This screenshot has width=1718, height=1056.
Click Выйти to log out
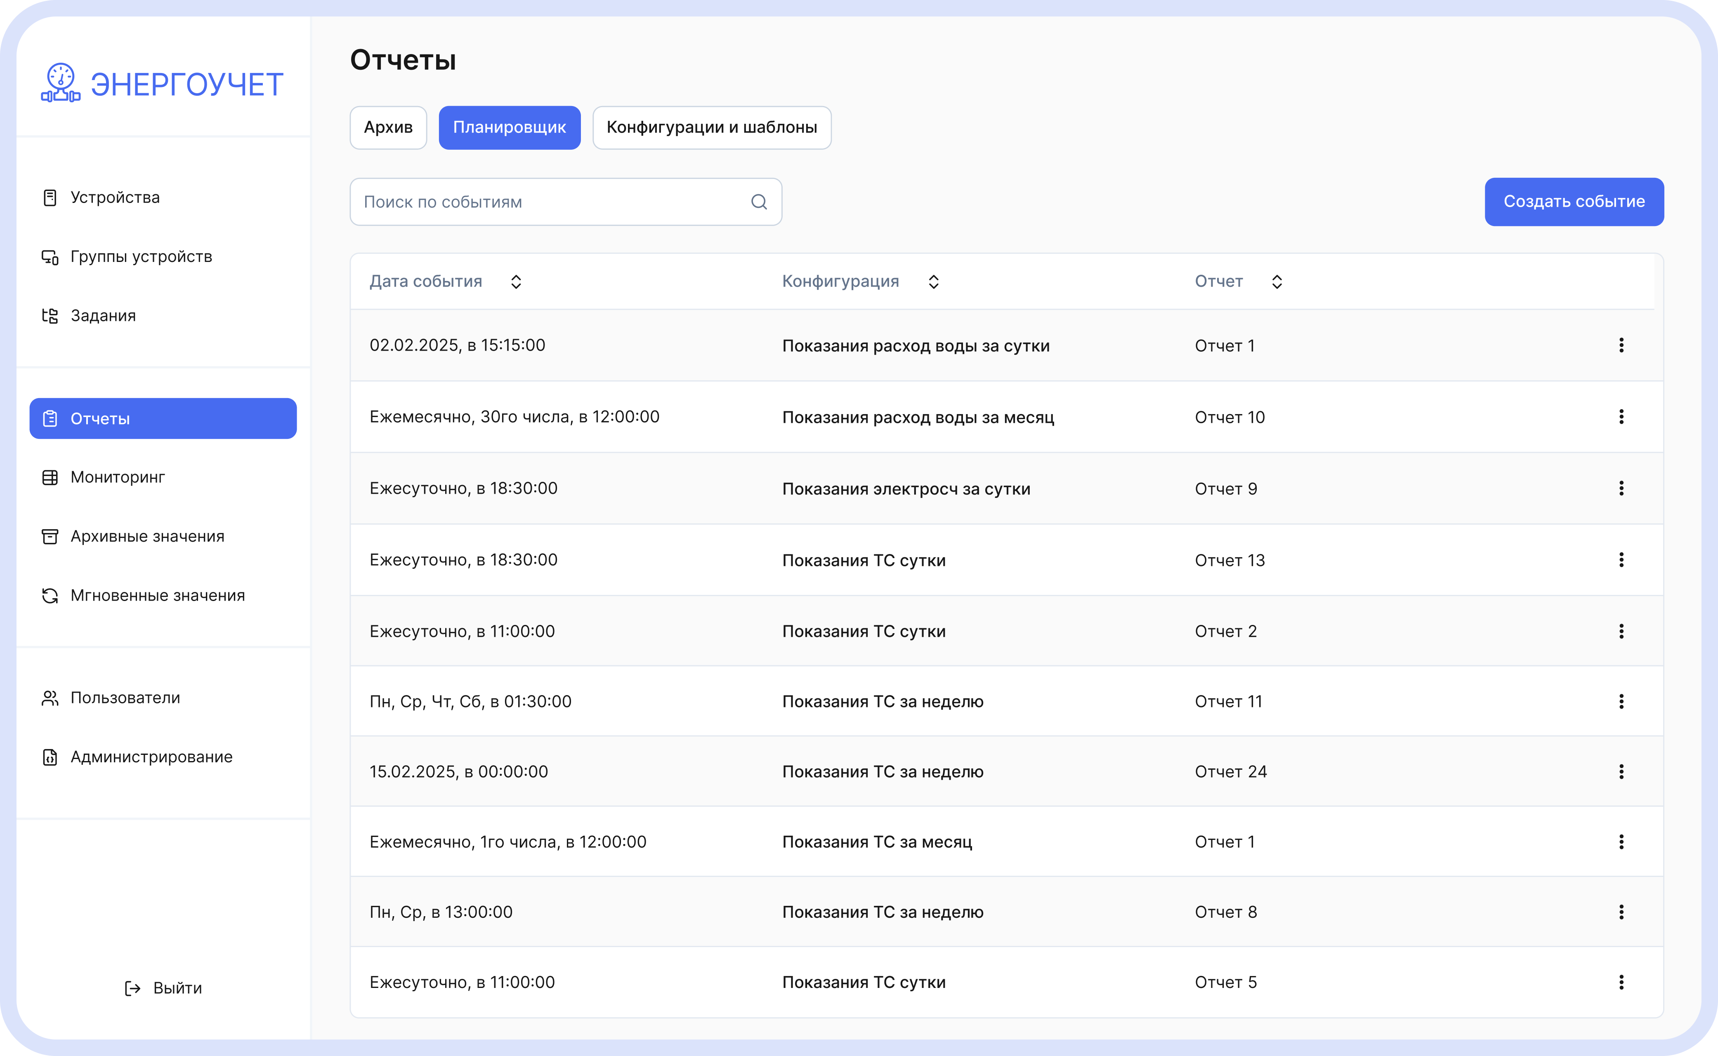[x=163, y=988]
